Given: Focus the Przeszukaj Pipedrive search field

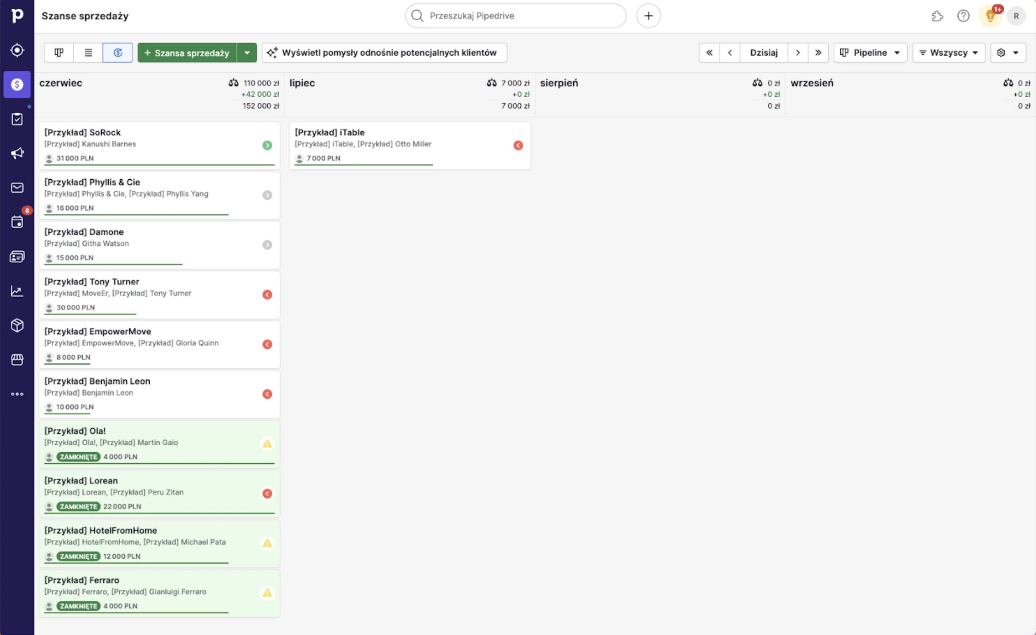Looking at the screenshot, I should 515,16.
